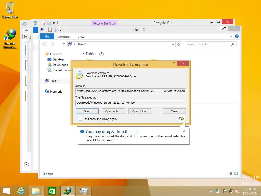The width and height of the screenshot is (261, 196).
Task: Open the Computer ribbon tab
Action: pyautogui.click(x=64, y=37)
